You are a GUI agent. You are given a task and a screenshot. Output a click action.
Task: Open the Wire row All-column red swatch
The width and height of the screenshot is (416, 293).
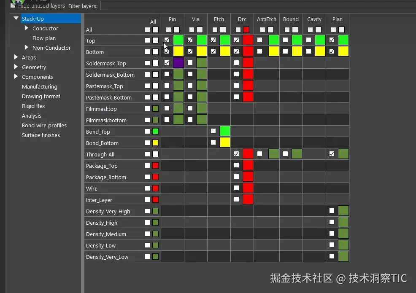[155, 188]
